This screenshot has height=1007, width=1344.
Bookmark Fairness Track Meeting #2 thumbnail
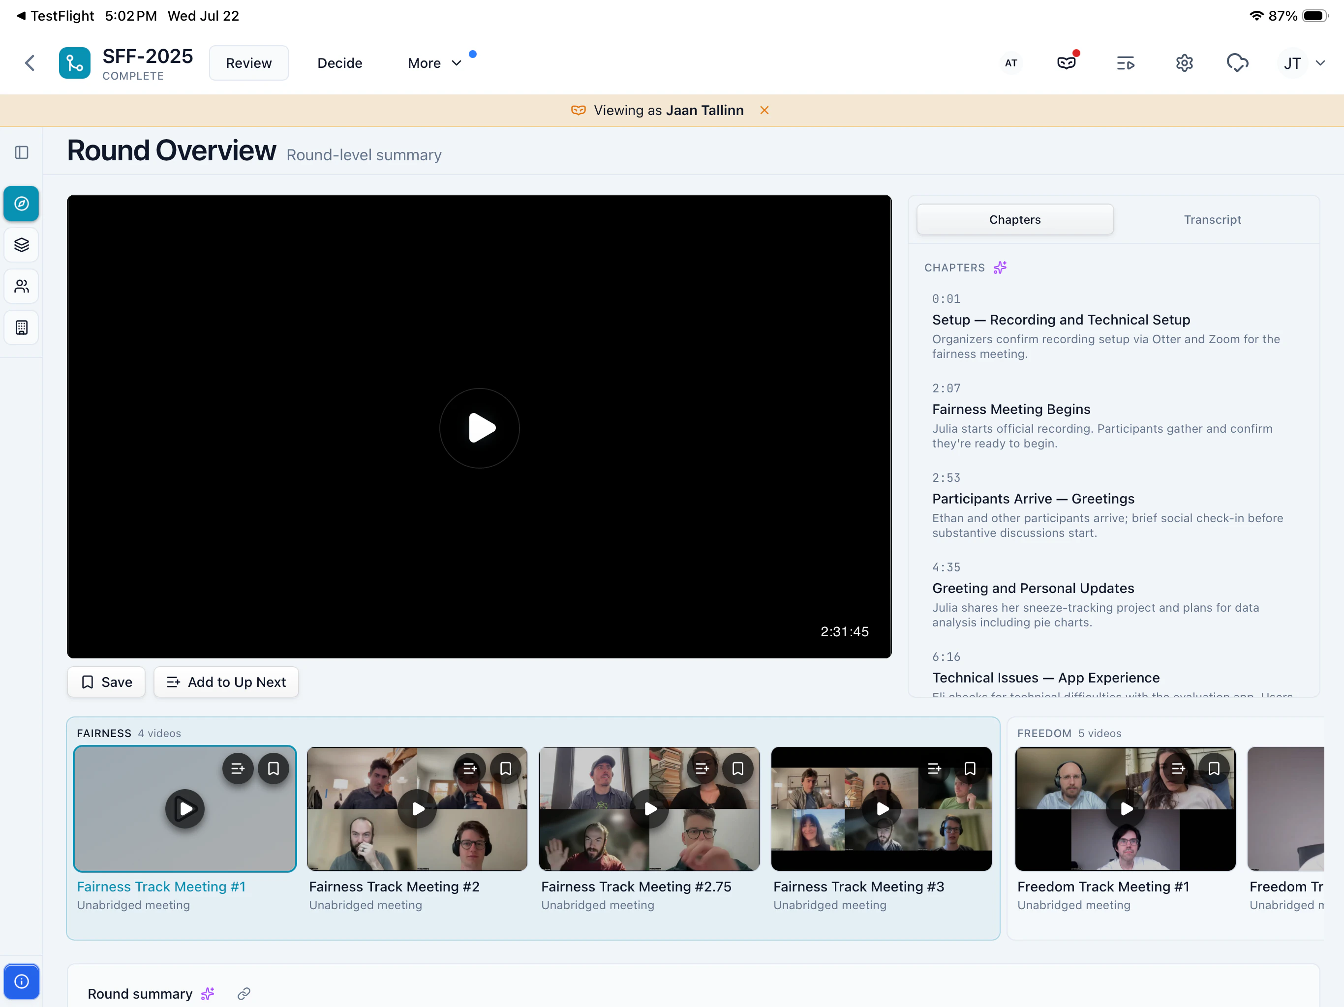pyautogui.click(x=506, y=769)
